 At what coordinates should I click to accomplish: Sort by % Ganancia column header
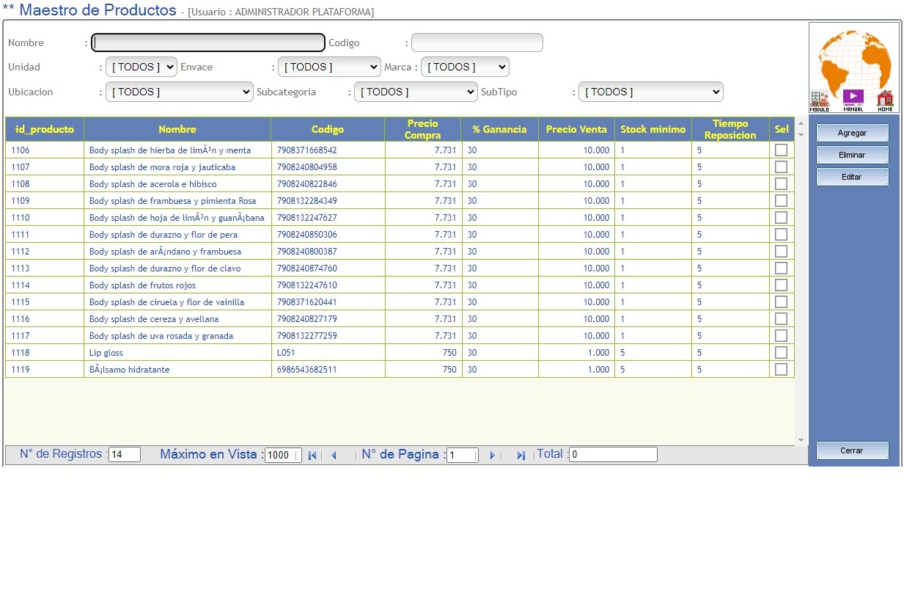(x=500, y=129)
